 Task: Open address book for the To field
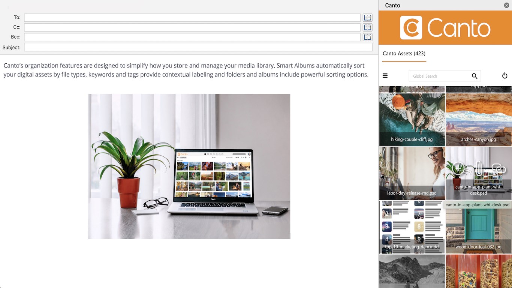pos(368,18)
